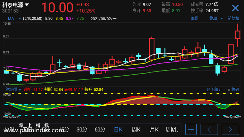Tap the plus zoom-in button
Viewport: 244px width, 137px height.
pos(191,129)
